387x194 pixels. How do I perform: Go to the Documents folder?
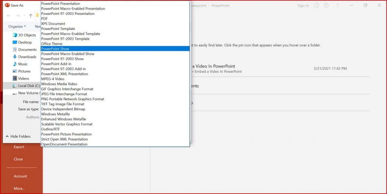[x=25, y=49]
